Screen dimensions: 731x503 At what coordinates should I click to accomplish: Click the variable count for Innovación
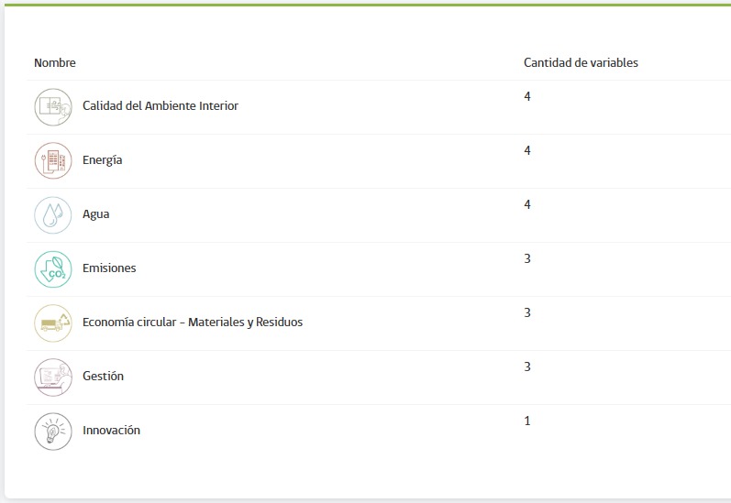click(527, 421)
